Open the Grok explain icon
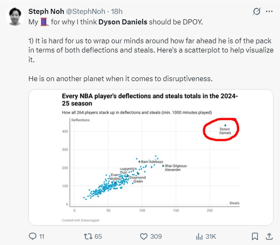Viewport: 280px width, 245px height. click(258, 11)
